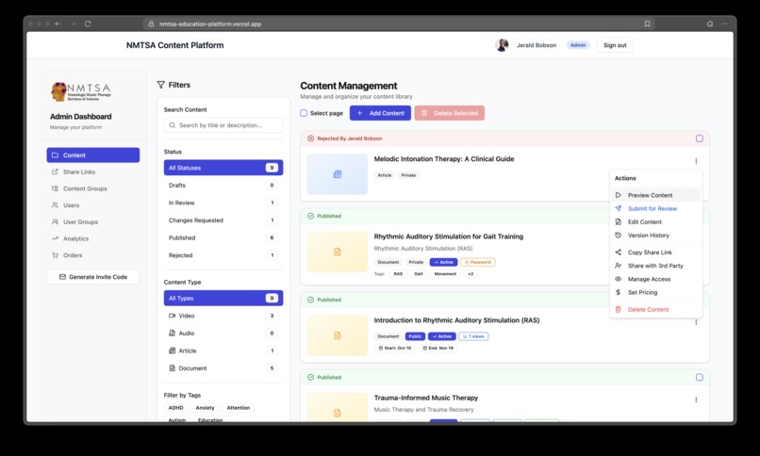
Task: Click Melodic Intonation Therapy article thumbnail
Action: [338, 174]
